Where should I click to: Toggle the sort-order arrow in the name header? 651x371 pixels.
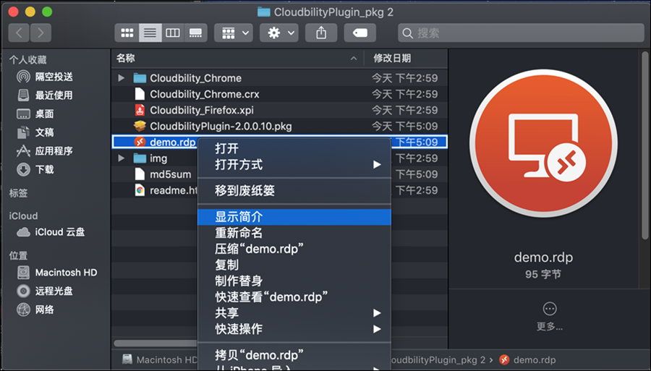click(x=353, y=59)
